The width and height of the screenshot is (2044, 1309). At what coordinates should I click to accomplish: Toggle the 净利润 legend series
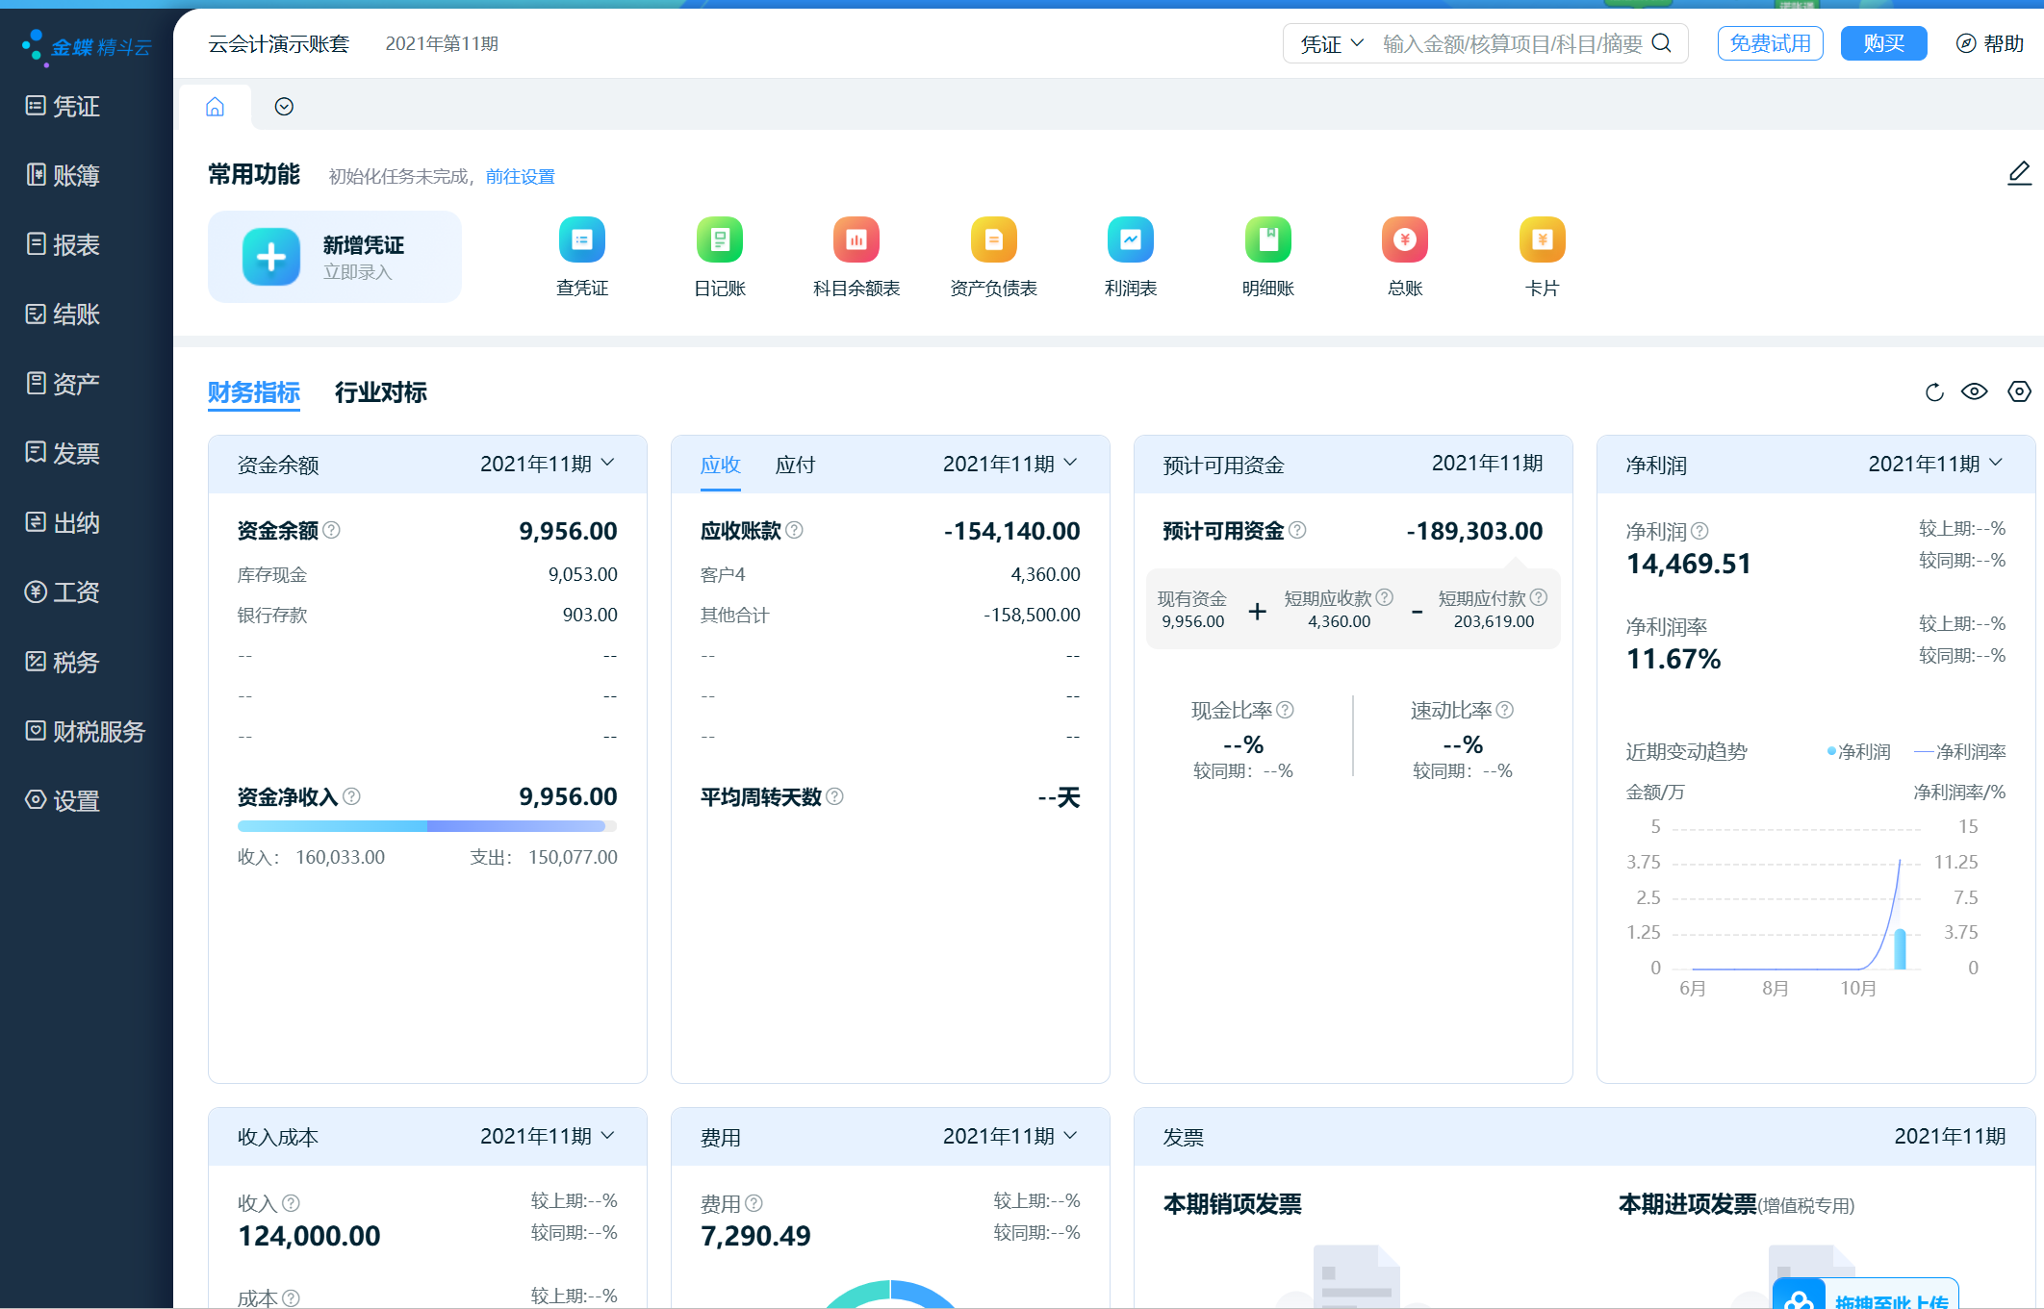(x=1859, y=752)
